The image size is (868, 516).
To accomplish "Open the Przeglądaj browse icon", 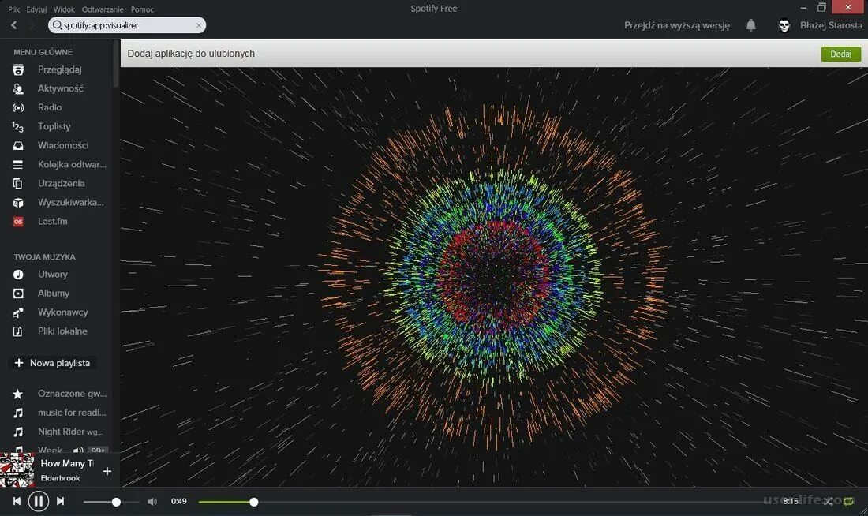I will (x=18, y=69).
